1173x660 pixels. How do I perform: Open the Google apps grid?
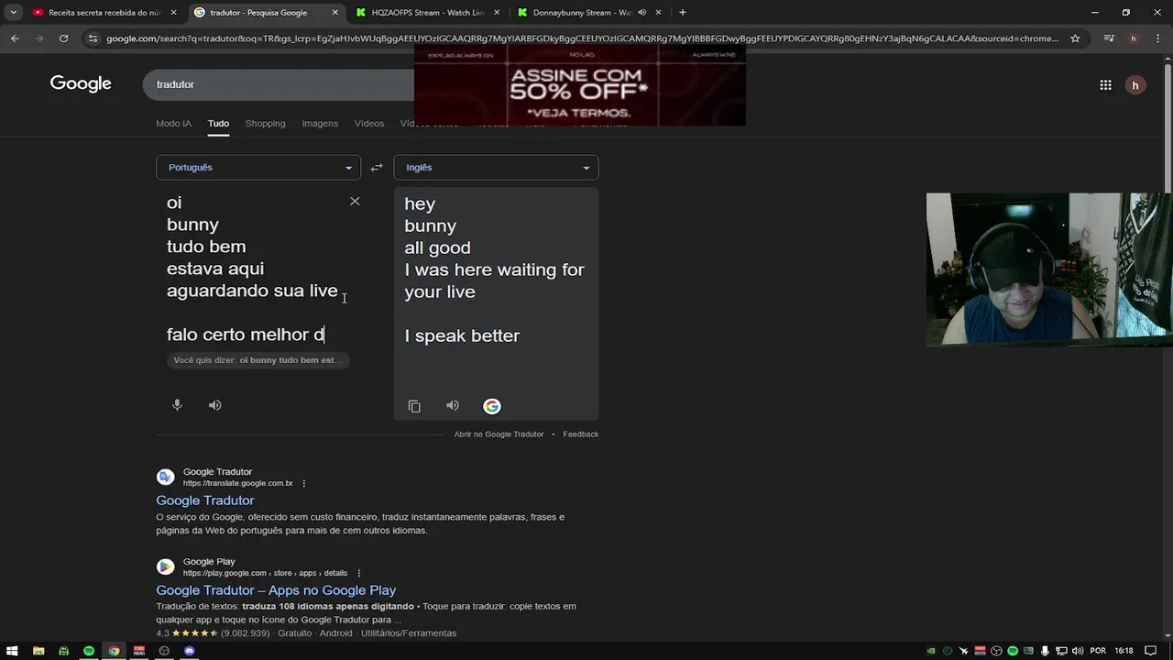tap(1105, 85)
